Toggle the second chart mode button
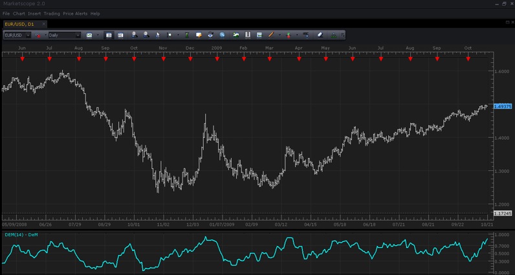515x275 pixels. (120, 35)
